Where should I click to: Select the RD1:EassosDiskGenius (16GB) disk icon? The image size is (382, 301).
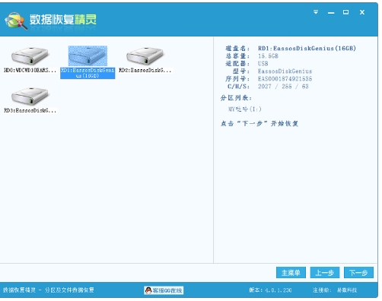click(88, 56)
